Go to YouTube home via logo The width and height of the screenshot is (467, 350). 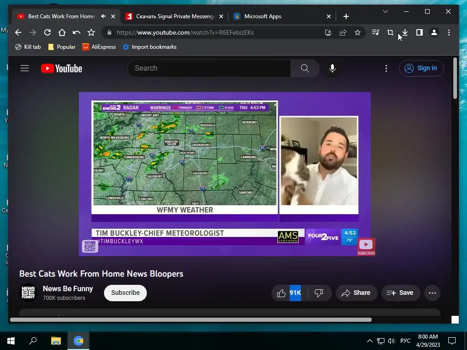pyautogui.click(x=62, y=68)
